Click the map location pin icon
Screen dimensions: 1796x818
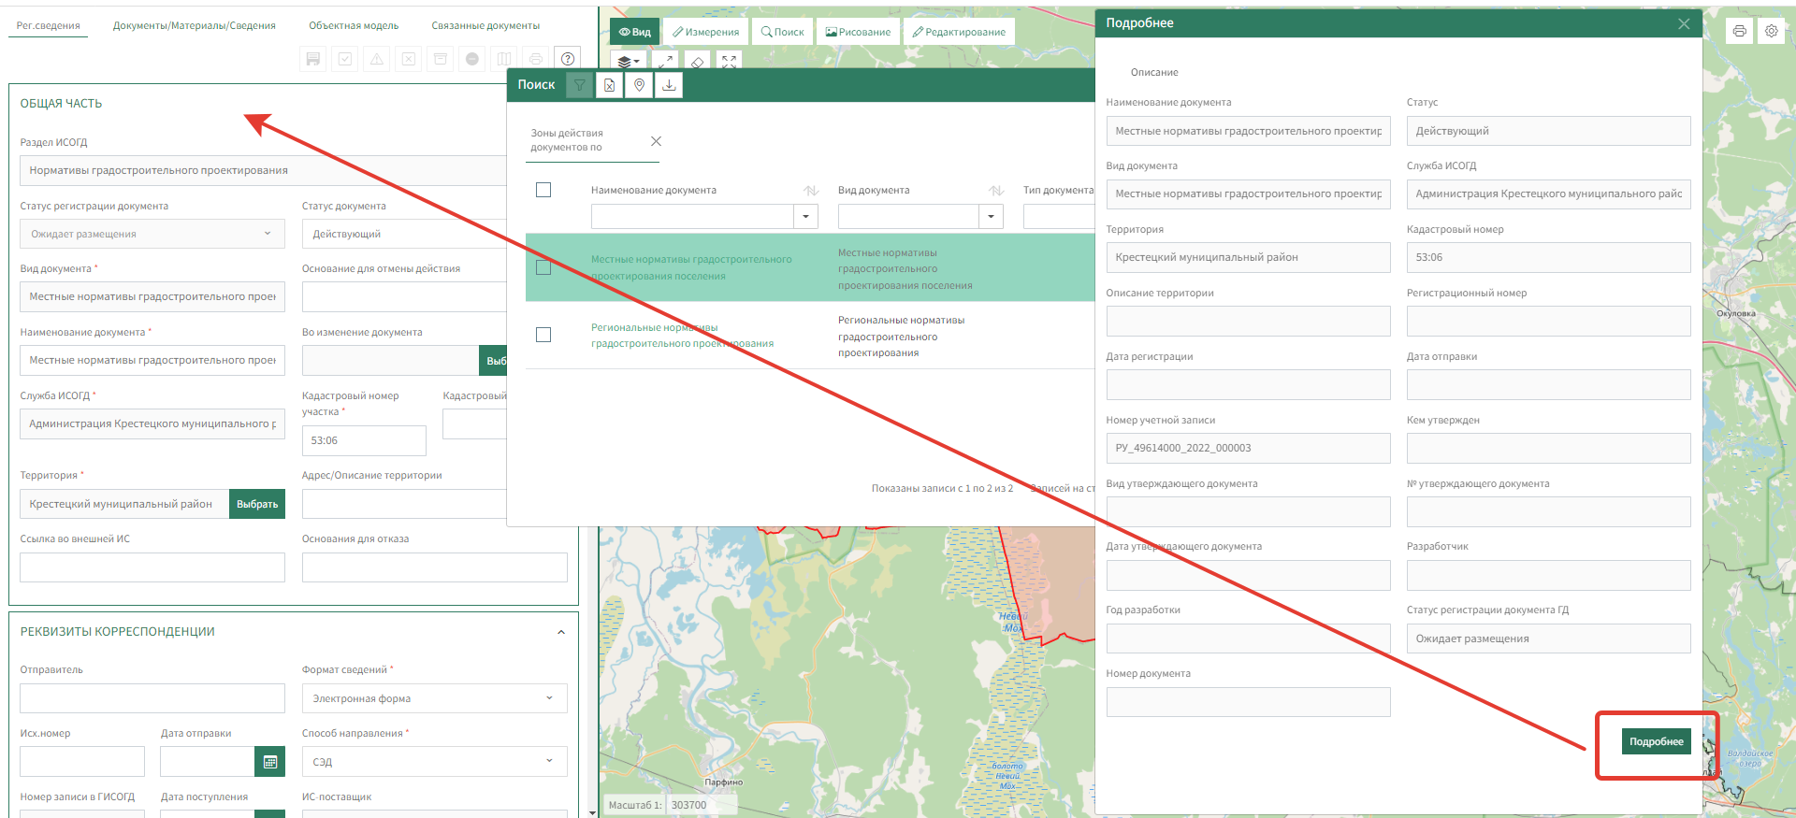(x=639, y=85)
